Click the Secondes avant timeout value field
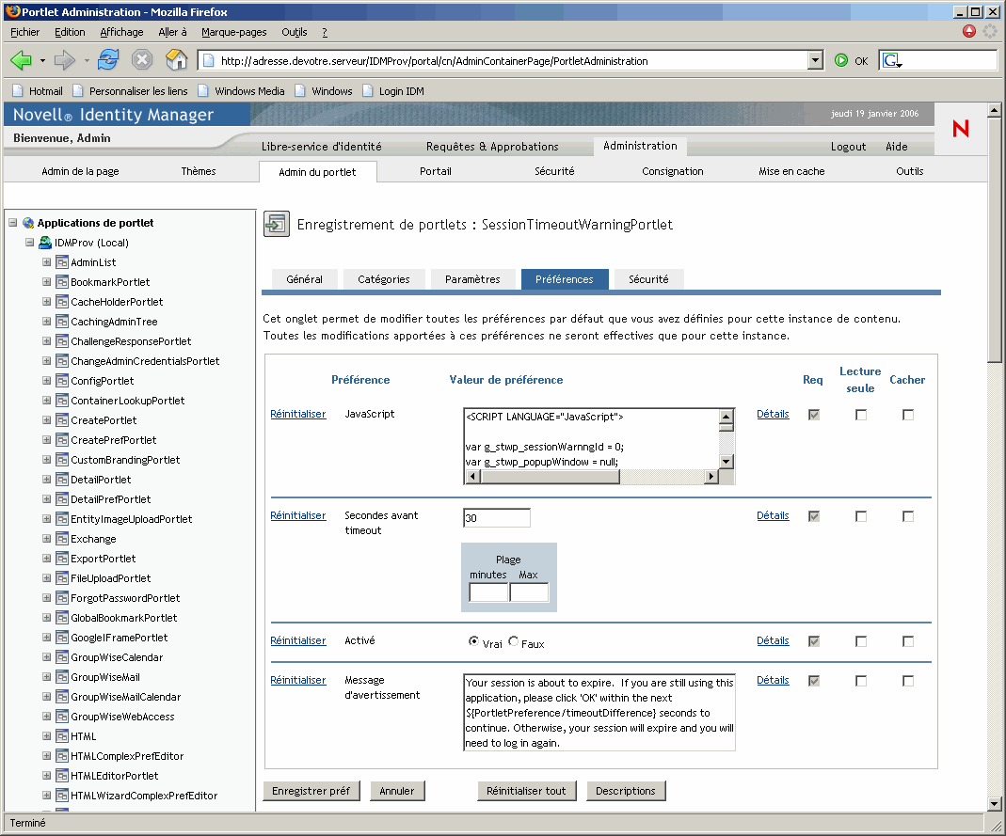This screenshot has height=836, width=1006. tap(497, 518)
